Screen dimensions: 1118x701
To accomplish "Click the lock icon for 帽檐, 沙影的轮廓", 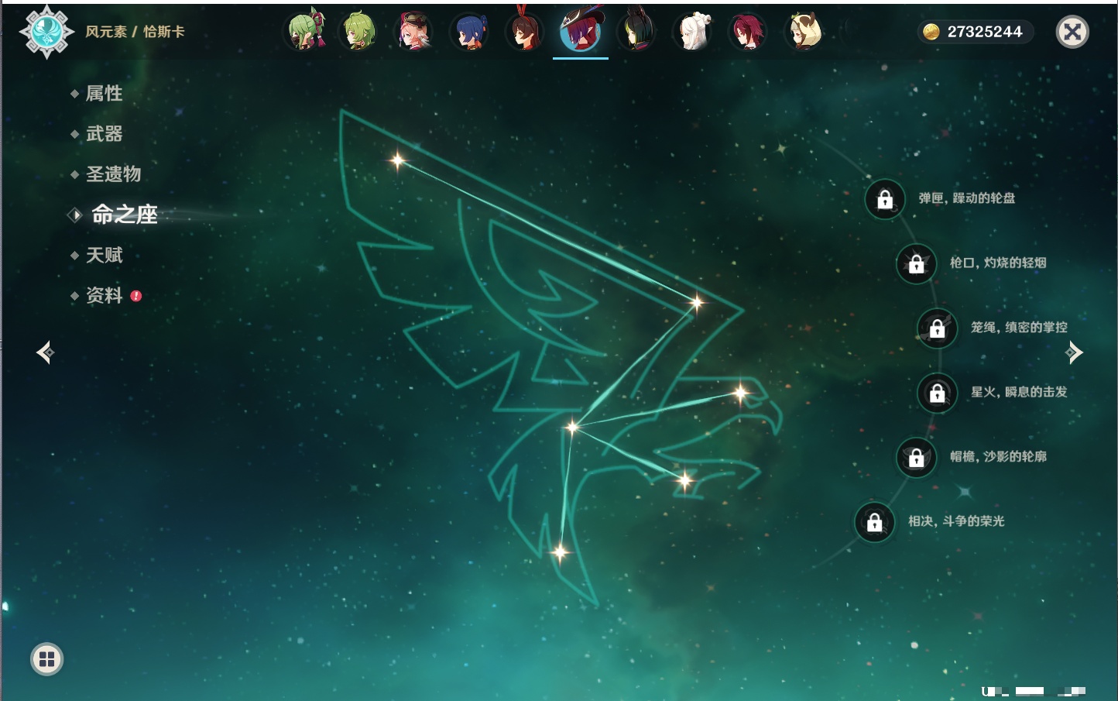I will click(x=917, y=457).
